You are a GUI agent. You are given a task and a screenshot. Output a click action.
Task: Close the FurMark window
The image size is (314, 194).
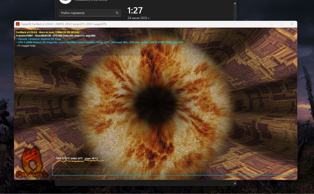292,24
